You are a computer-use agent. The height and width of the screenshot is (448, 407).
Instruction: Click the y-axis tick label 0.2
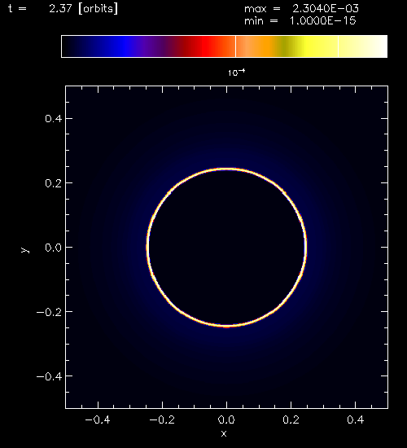coord(53,182)
